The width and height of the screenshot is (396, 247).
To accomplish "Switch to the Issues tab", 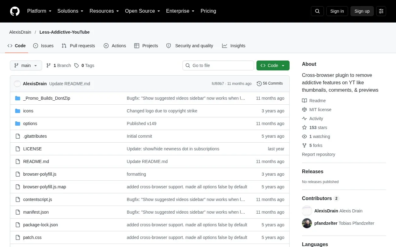I will pyautogui.click(x=43, y=46).
